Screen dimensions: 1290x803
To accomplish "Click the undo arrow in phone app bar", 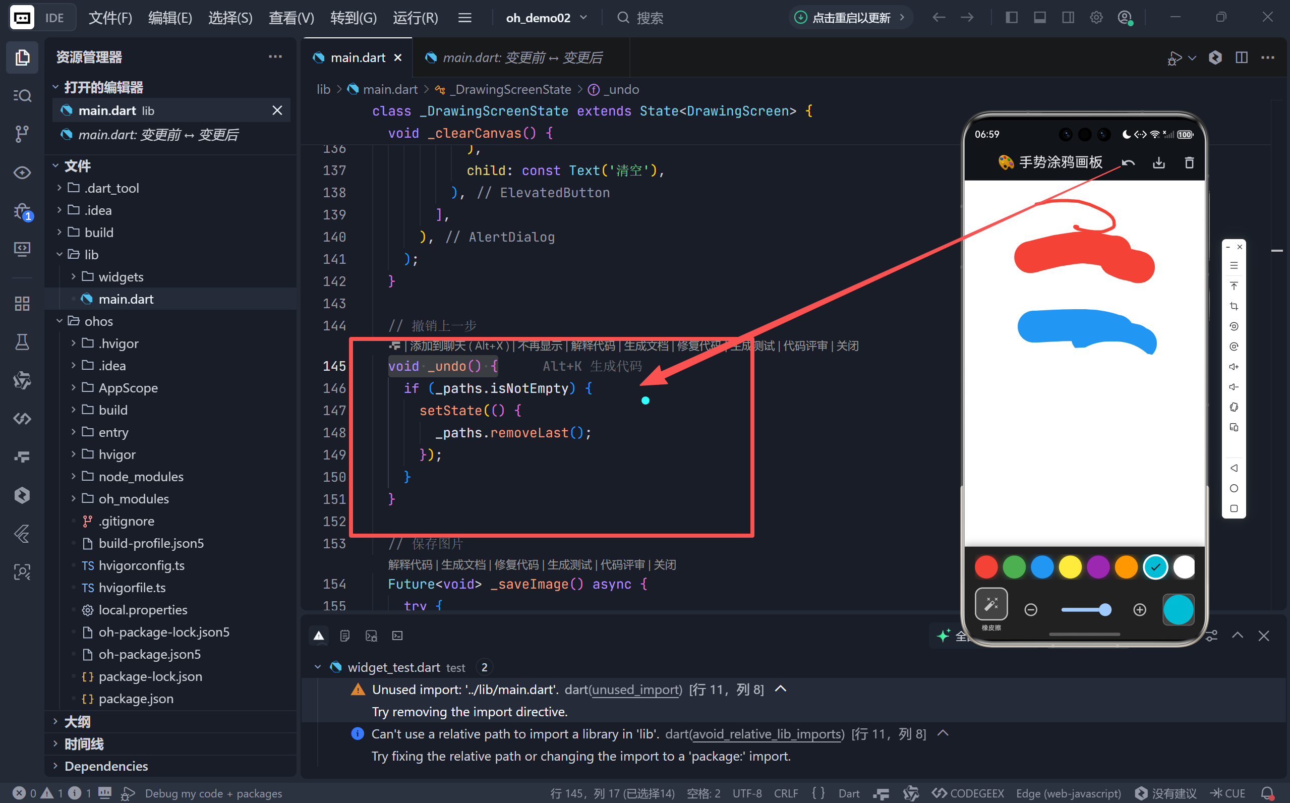I will (1128, 162).
